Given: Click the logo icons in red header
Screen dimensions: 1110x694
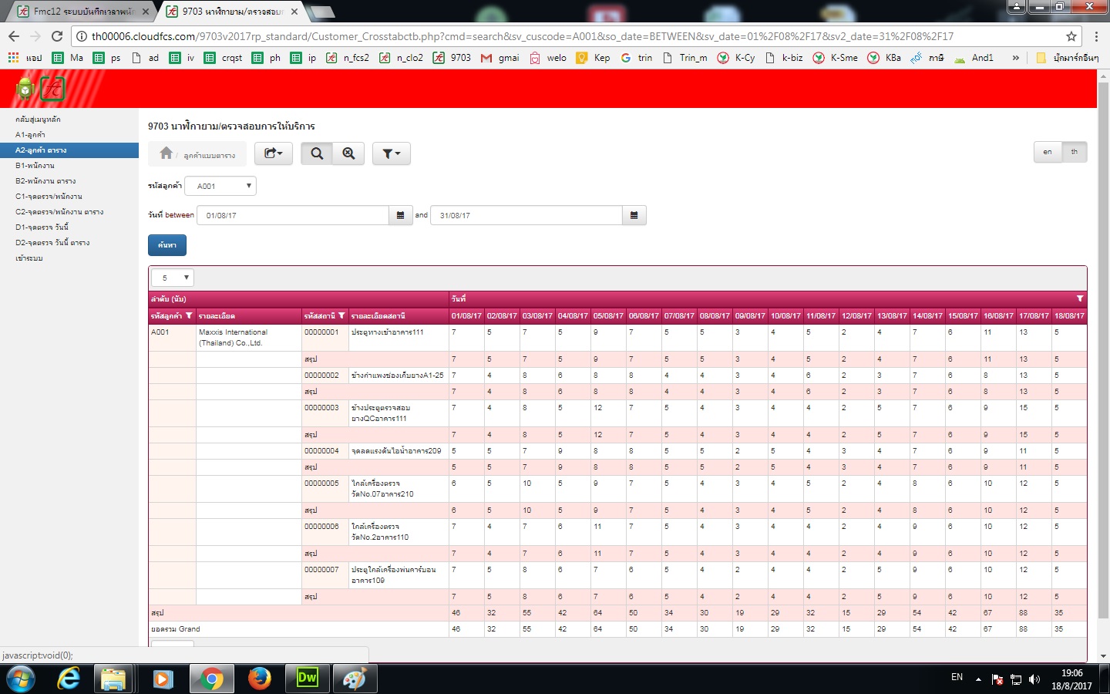Looking at the screenshot, I should tap(40, 89).
